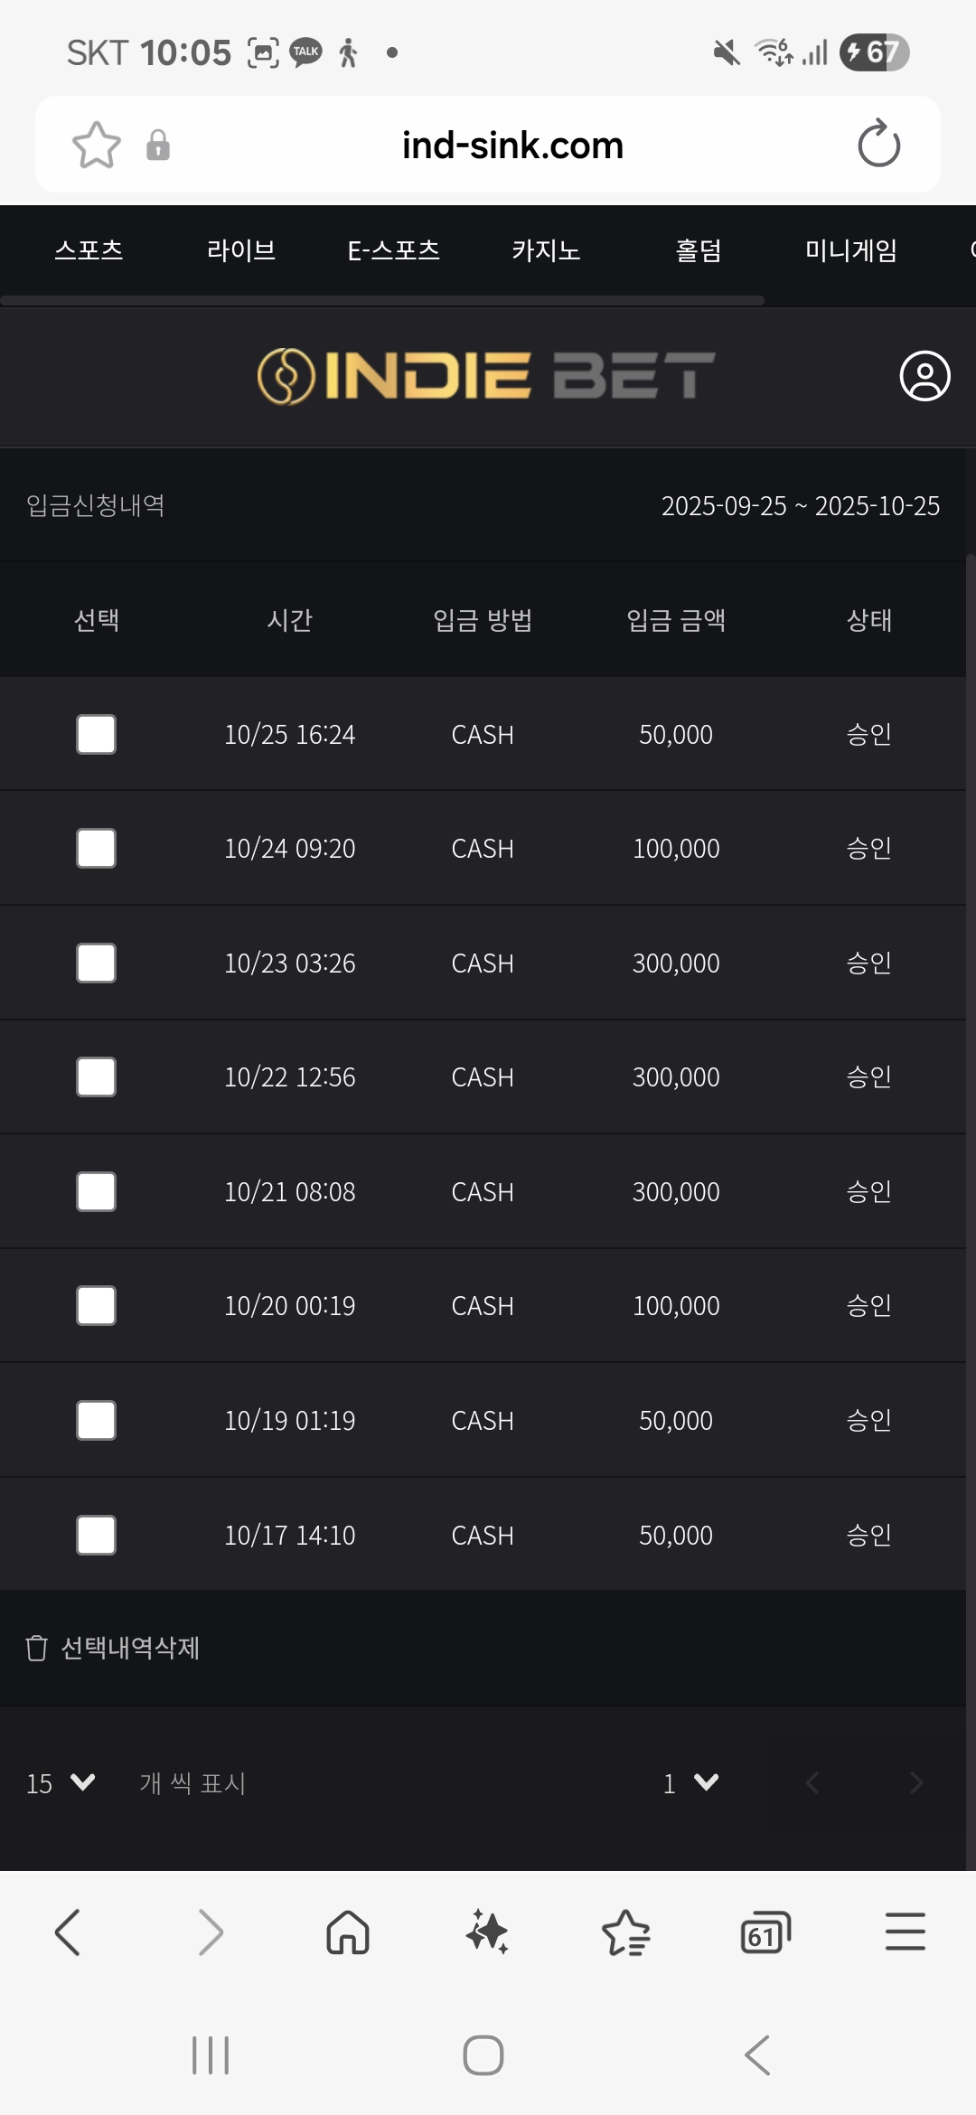Image resolution: width=976 pixels, height=2115 pixels.
Task: Open the AI sparkle assistant icon
Action: point(487,1932)
